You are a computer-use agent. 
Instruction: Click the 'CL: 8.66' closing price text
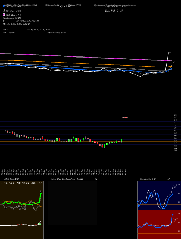coord(66,7)
